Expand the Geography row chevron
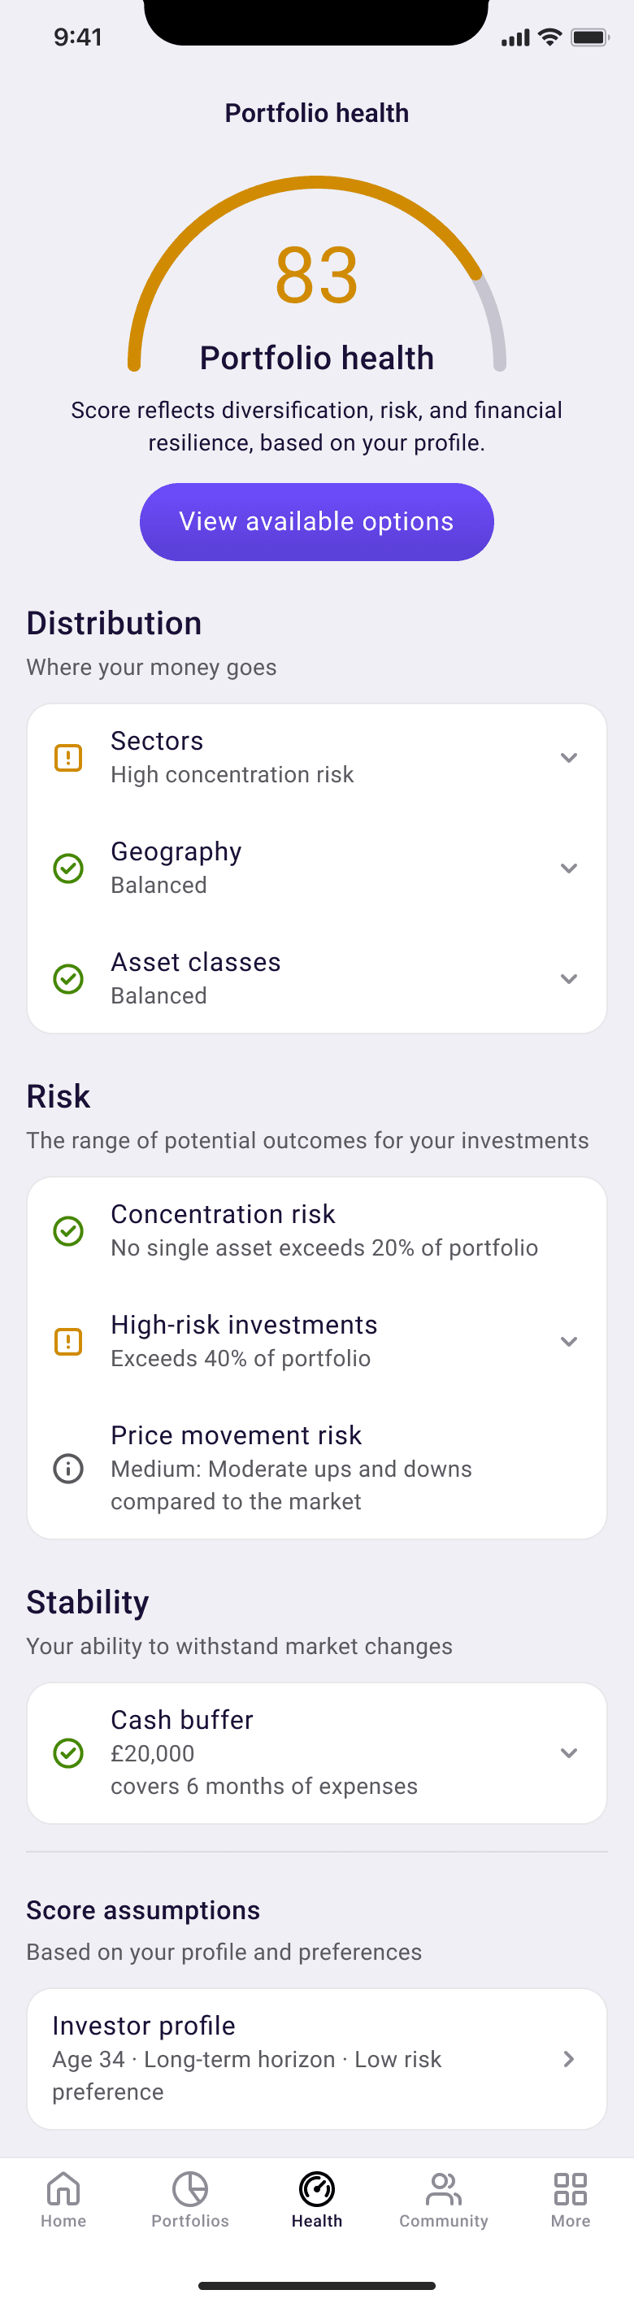 (569, 868)
